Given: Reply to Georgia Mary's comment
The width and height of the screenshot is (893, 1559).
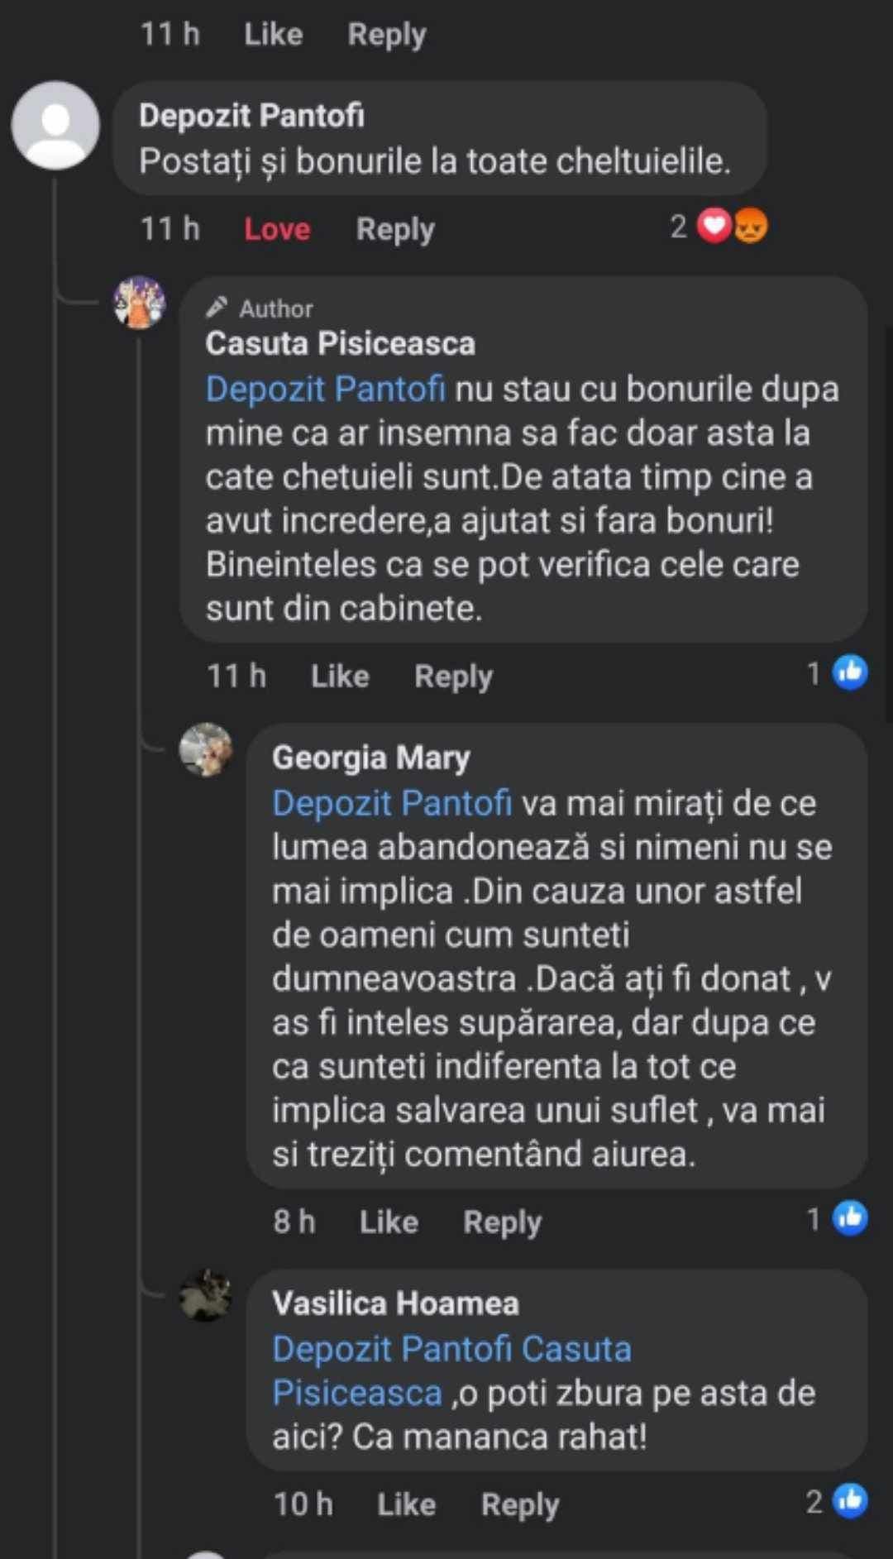Looking at the screenshot, I should click(502, 1222).
